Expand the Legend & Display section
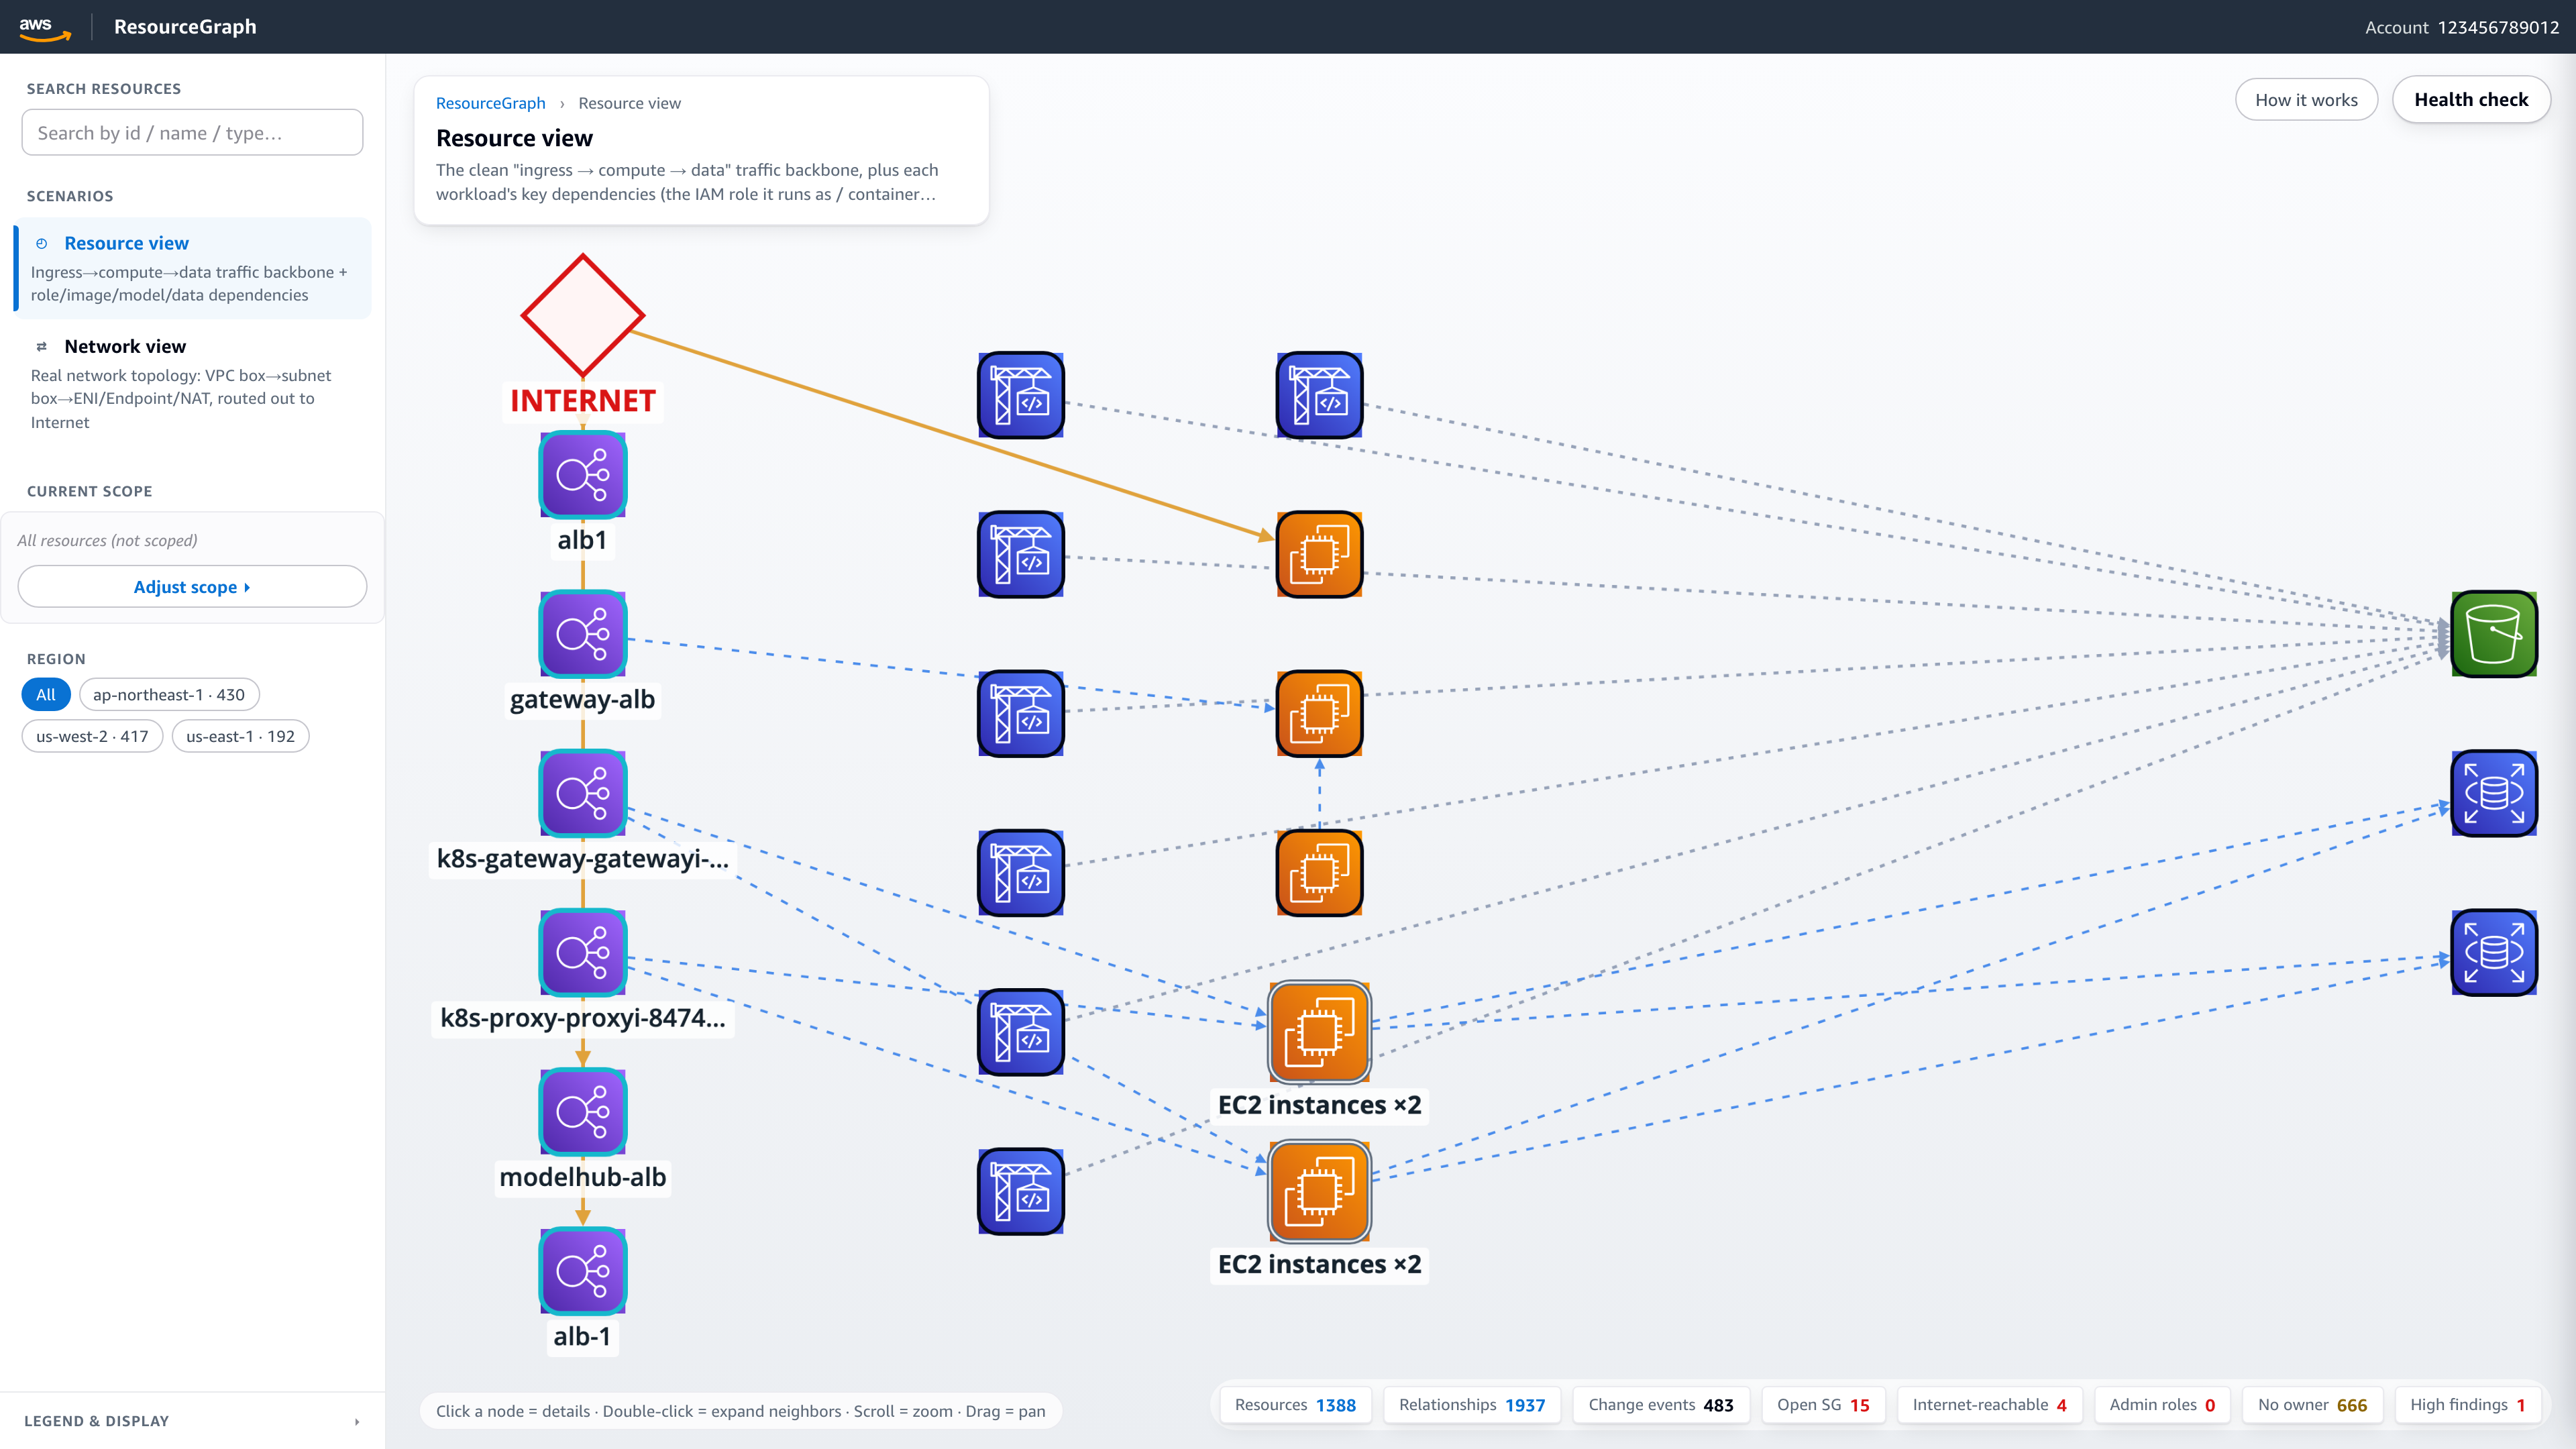 click(x=192, y=1421)
